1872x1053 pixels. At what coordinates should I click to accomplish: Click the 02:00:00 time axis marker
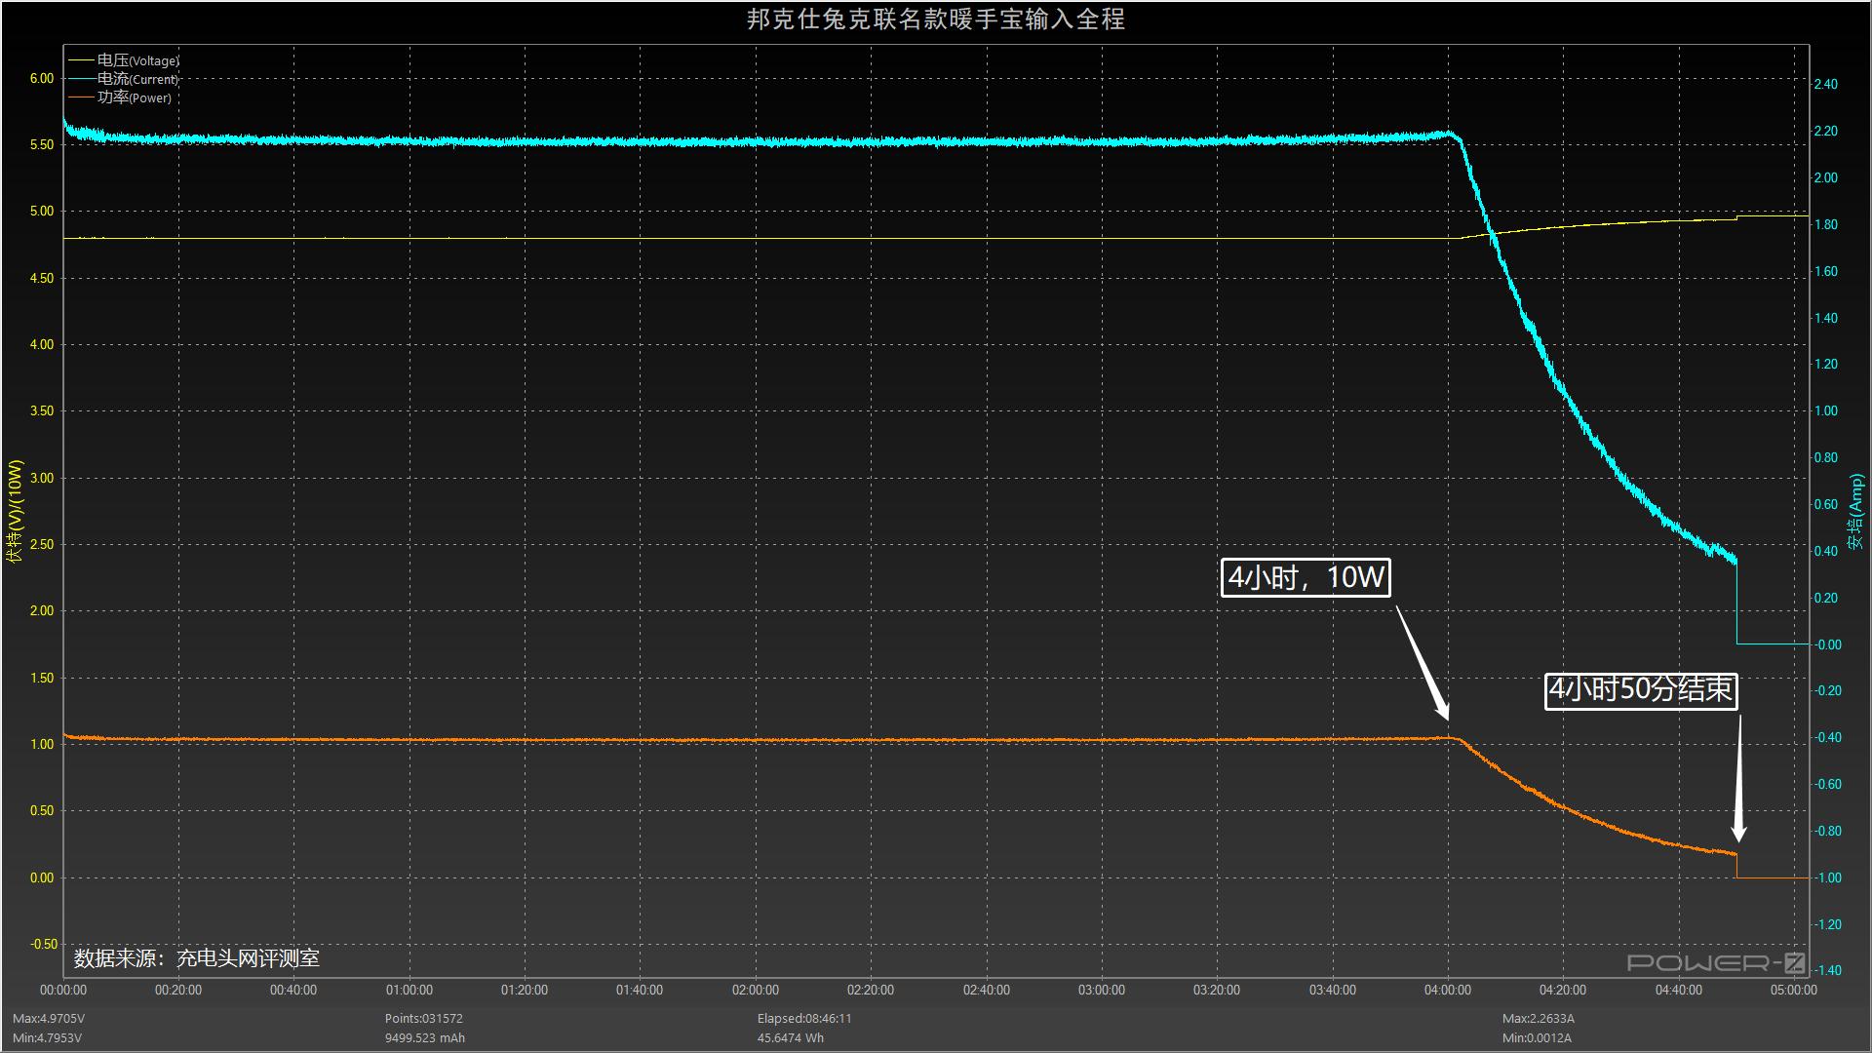[x=755, y=990]
